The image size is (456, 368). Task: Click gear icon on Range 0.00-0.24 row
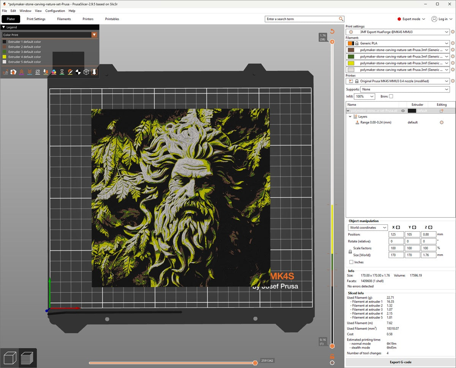[442, 122]
